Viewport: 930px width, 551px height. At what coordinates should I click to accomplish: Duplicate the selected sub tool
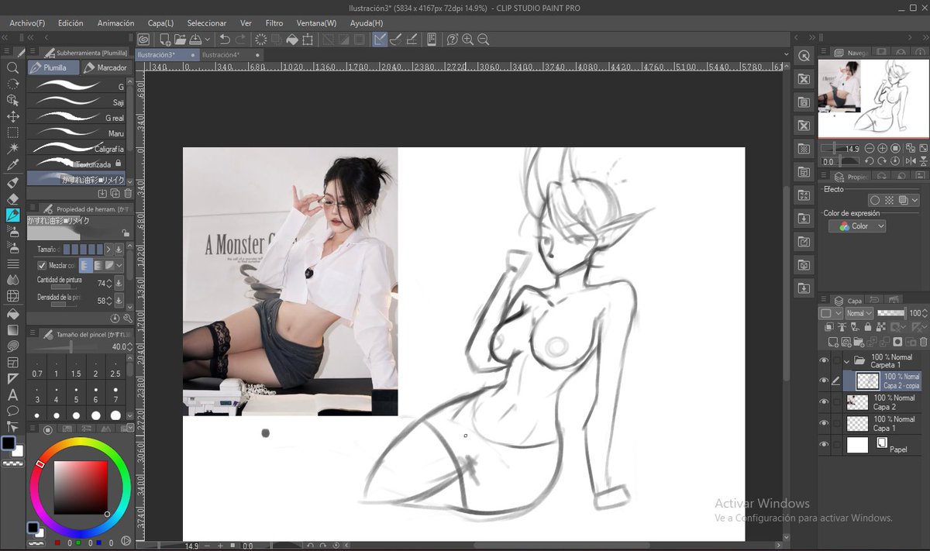[x=115, y=193]
